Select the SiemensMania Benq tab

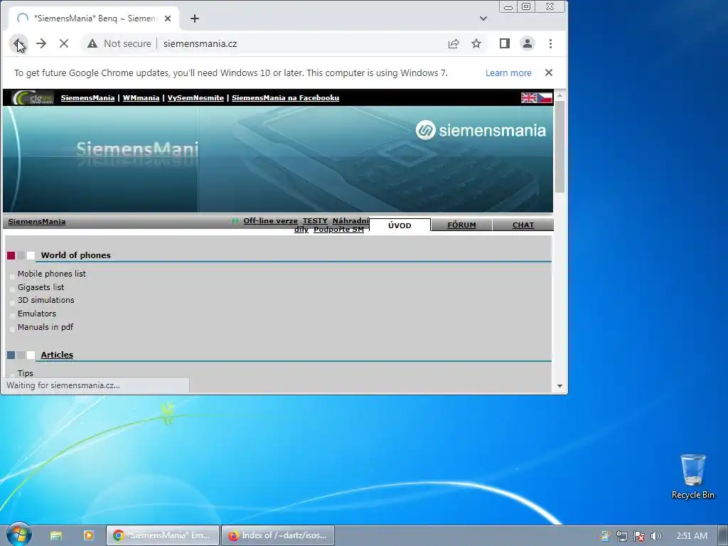click(93, 18)
